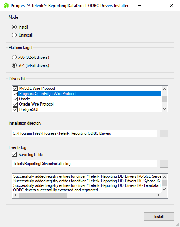This screenshot has height=227, width=180.
Task: Click the events log vertical scrollbar thumb
Action: (x=165, y=183)
